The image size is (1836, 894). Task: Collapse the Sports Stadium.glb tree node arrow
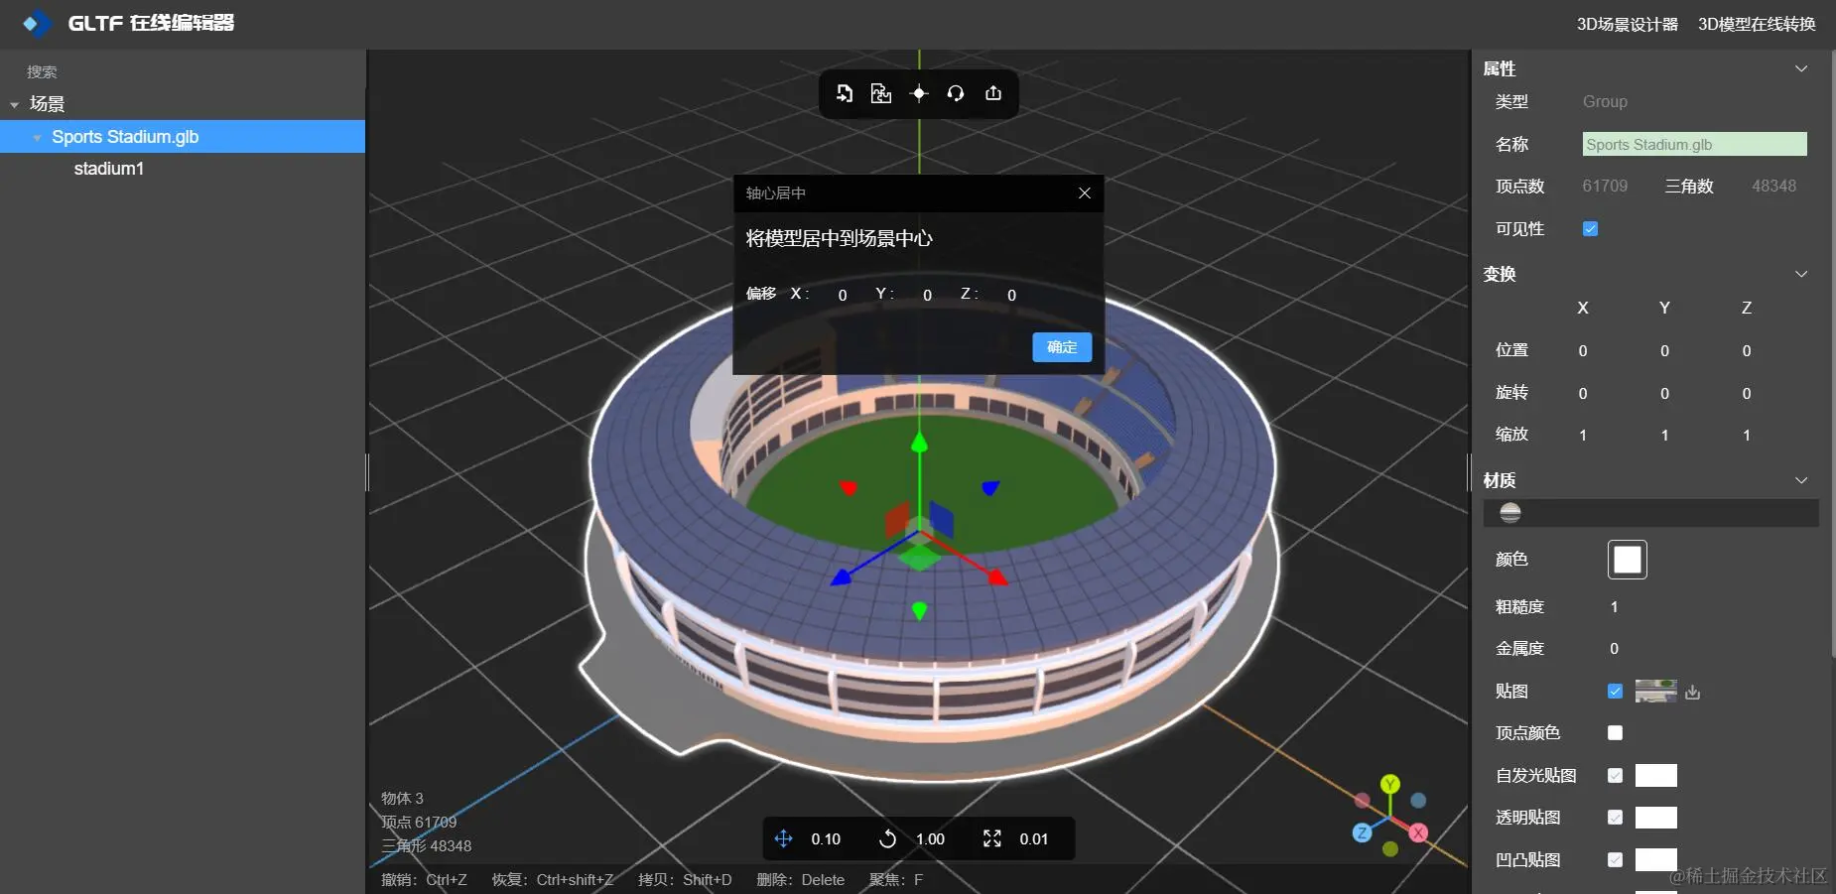(x=37, y=138)
